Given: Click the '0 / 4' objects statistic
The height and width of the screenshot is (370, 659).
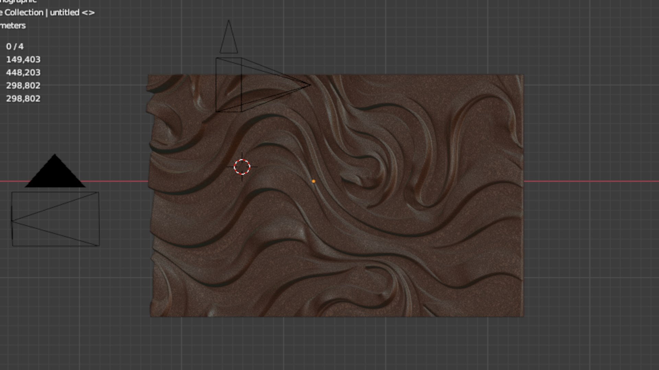Looking at the screenshot, I should 15,46.
